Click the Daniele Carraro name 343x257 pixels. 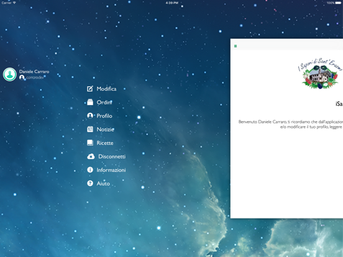(34, 71)
